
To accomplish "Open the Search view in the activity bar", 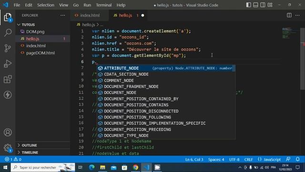I will pos(8,32).
